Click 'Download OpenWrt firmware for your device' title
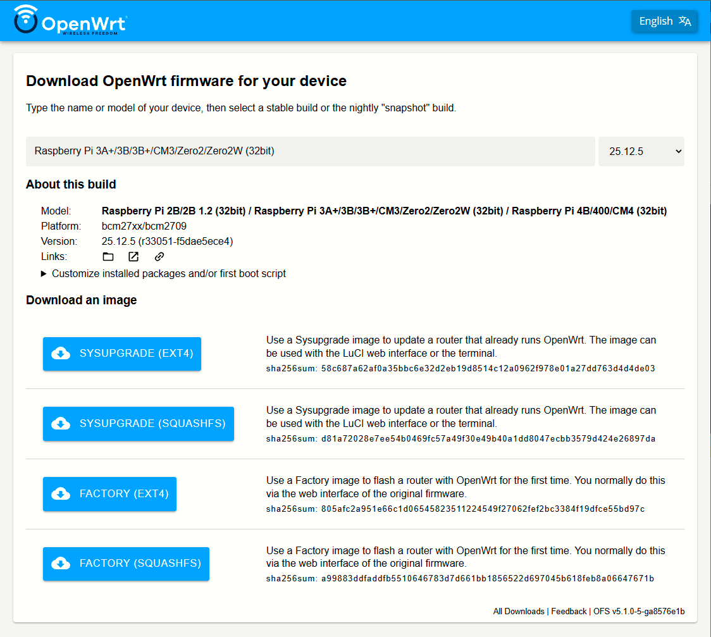 186,81
